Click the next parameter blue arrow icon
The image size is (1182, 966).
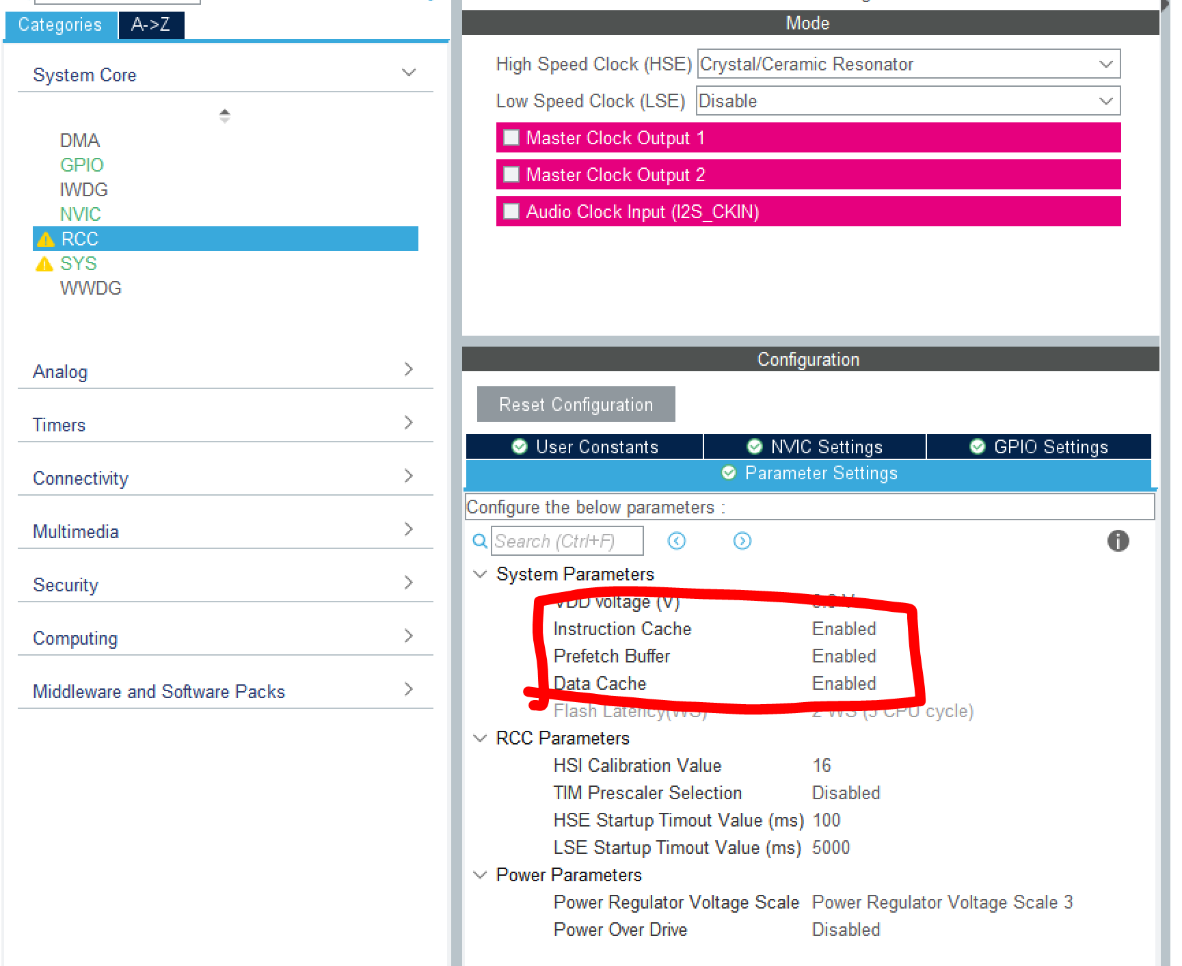click(x=742, y=541)
